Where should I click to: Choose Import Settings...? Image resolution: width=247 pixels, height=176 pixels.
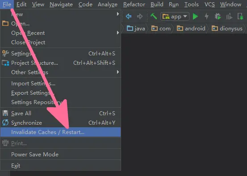click(x=60, y=84)
